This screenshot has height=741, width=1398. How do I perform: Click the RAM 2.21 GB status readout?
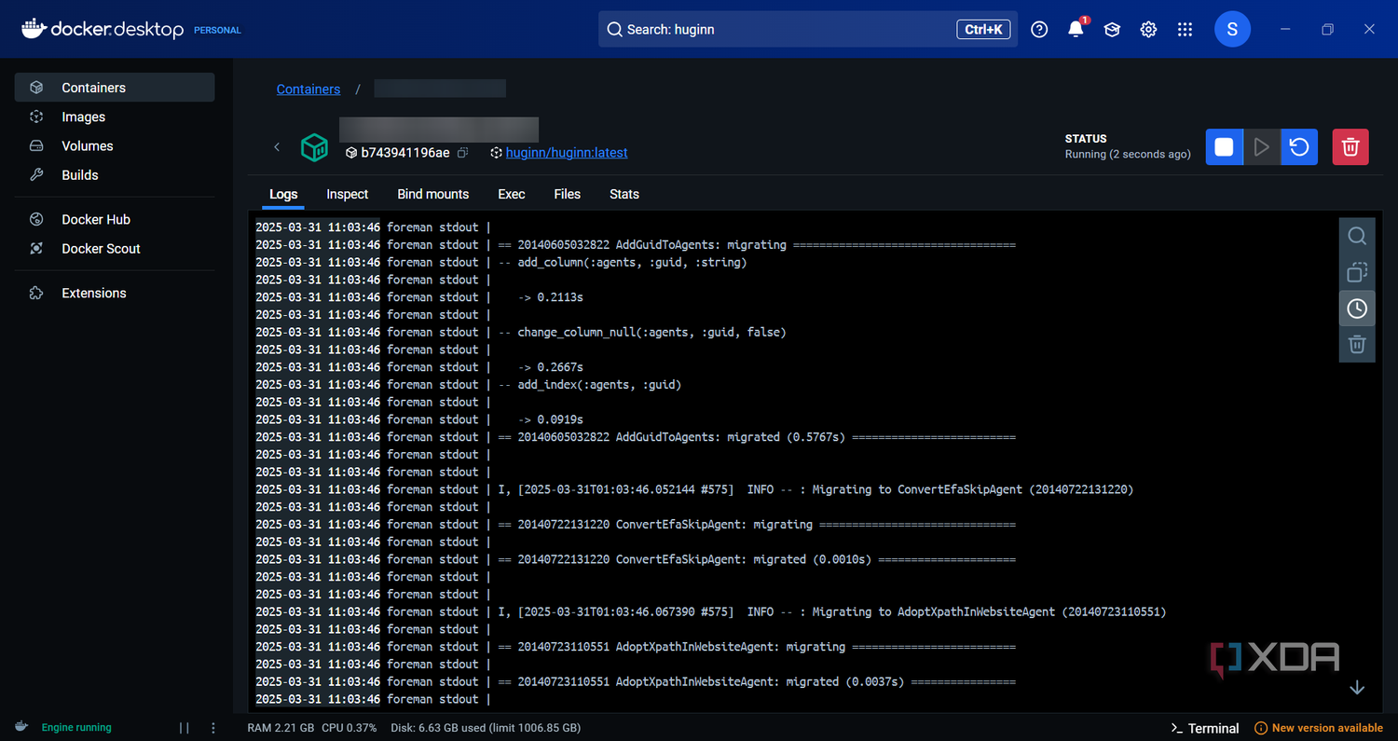click(x=281, y=728)
